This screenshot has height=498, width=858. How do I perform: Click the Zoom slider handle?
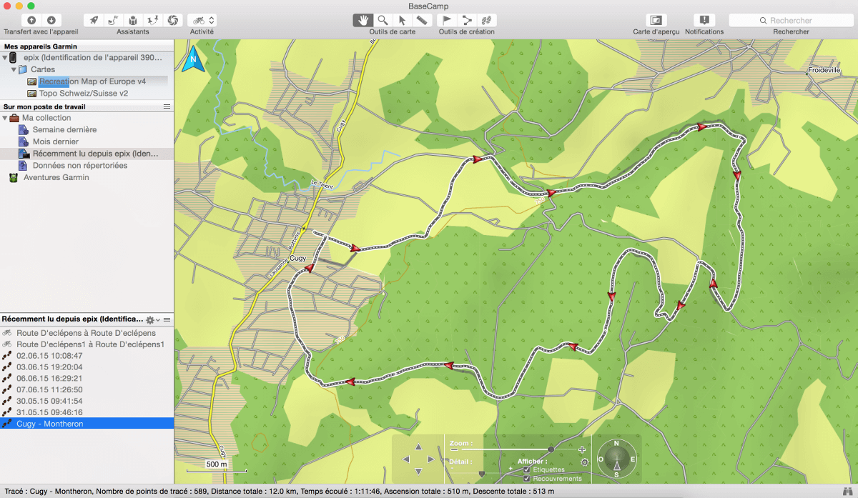(551, 449)
